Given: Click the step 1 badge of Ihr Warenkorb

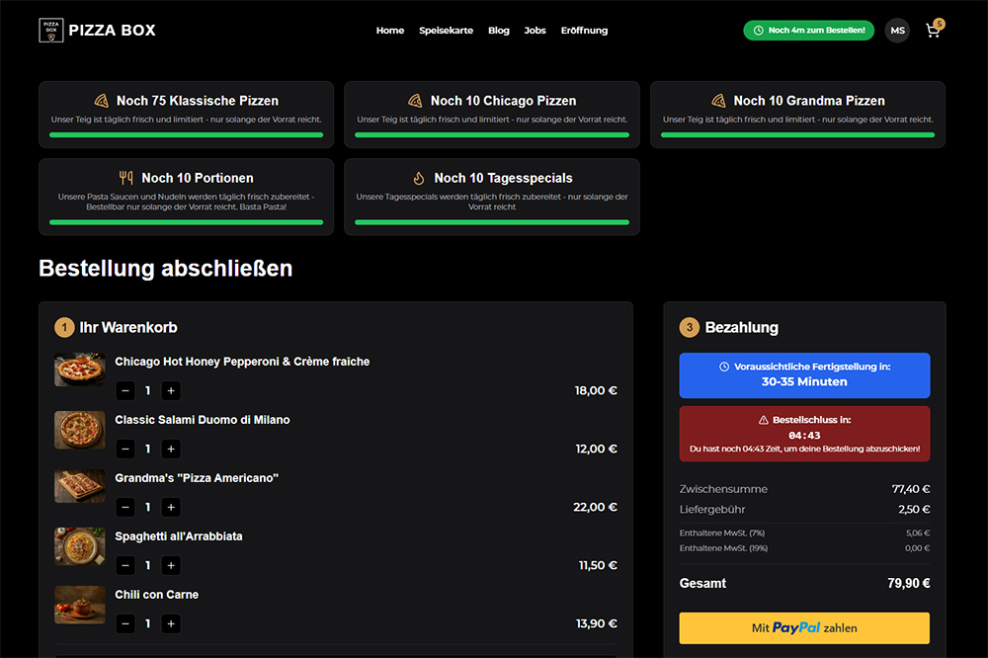Looking at the screenshot, I should [65, 327].
